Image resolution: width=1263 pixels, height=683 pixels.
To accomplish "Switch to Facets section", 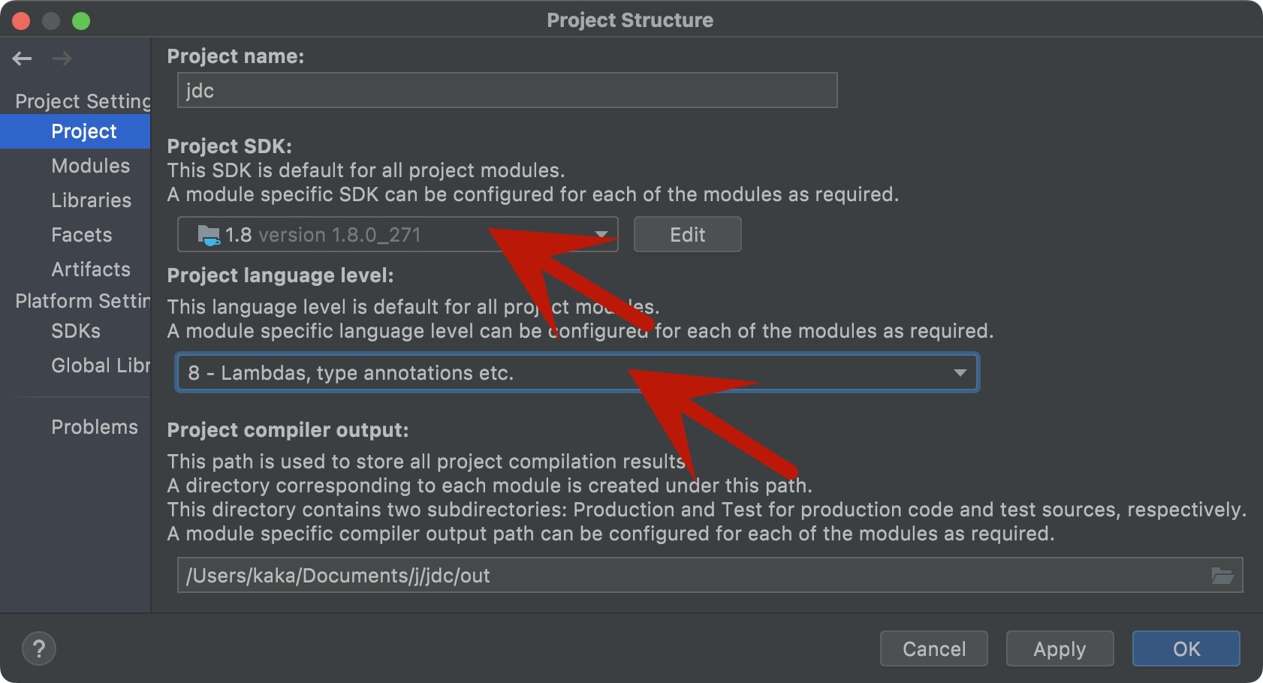I will coord(81,235).
